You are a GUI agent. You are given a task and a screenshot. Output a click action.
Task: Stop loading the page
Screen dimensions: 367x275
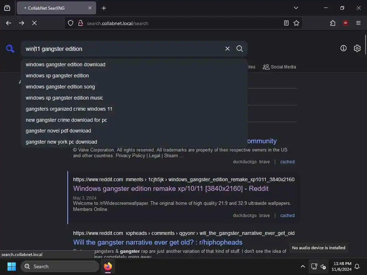pyautogui.click(x=34, y=23)
